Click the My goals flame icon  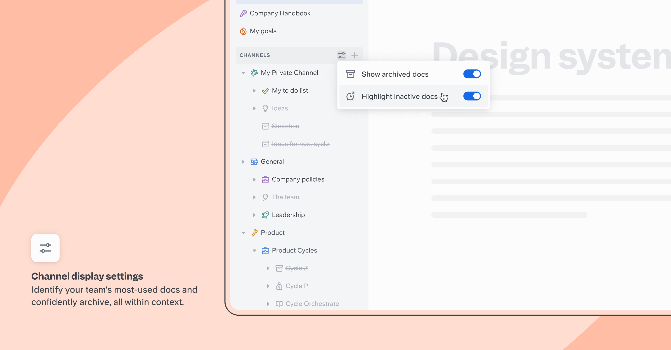[243, 31]
